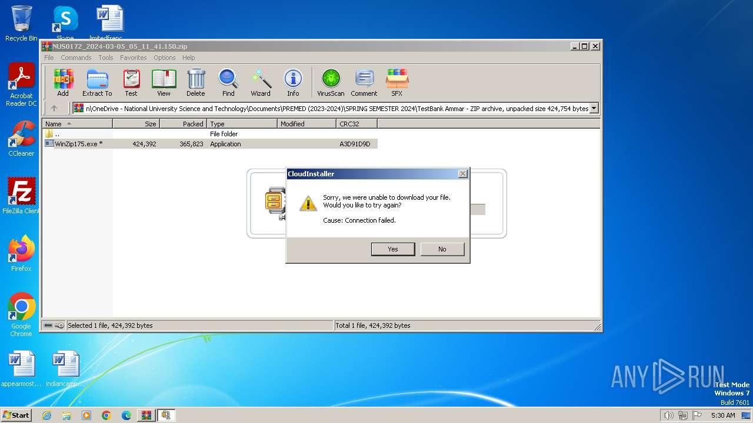The width and height of the screenshot is (753, 423).
Task: Open Google Chrome desktop shortcut
Action: coord(21,315)
